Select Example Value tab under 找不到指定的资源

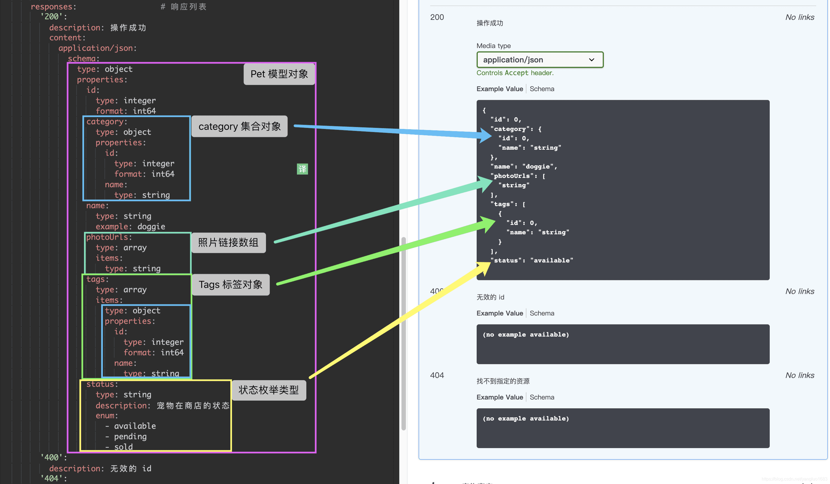(499, 397)
